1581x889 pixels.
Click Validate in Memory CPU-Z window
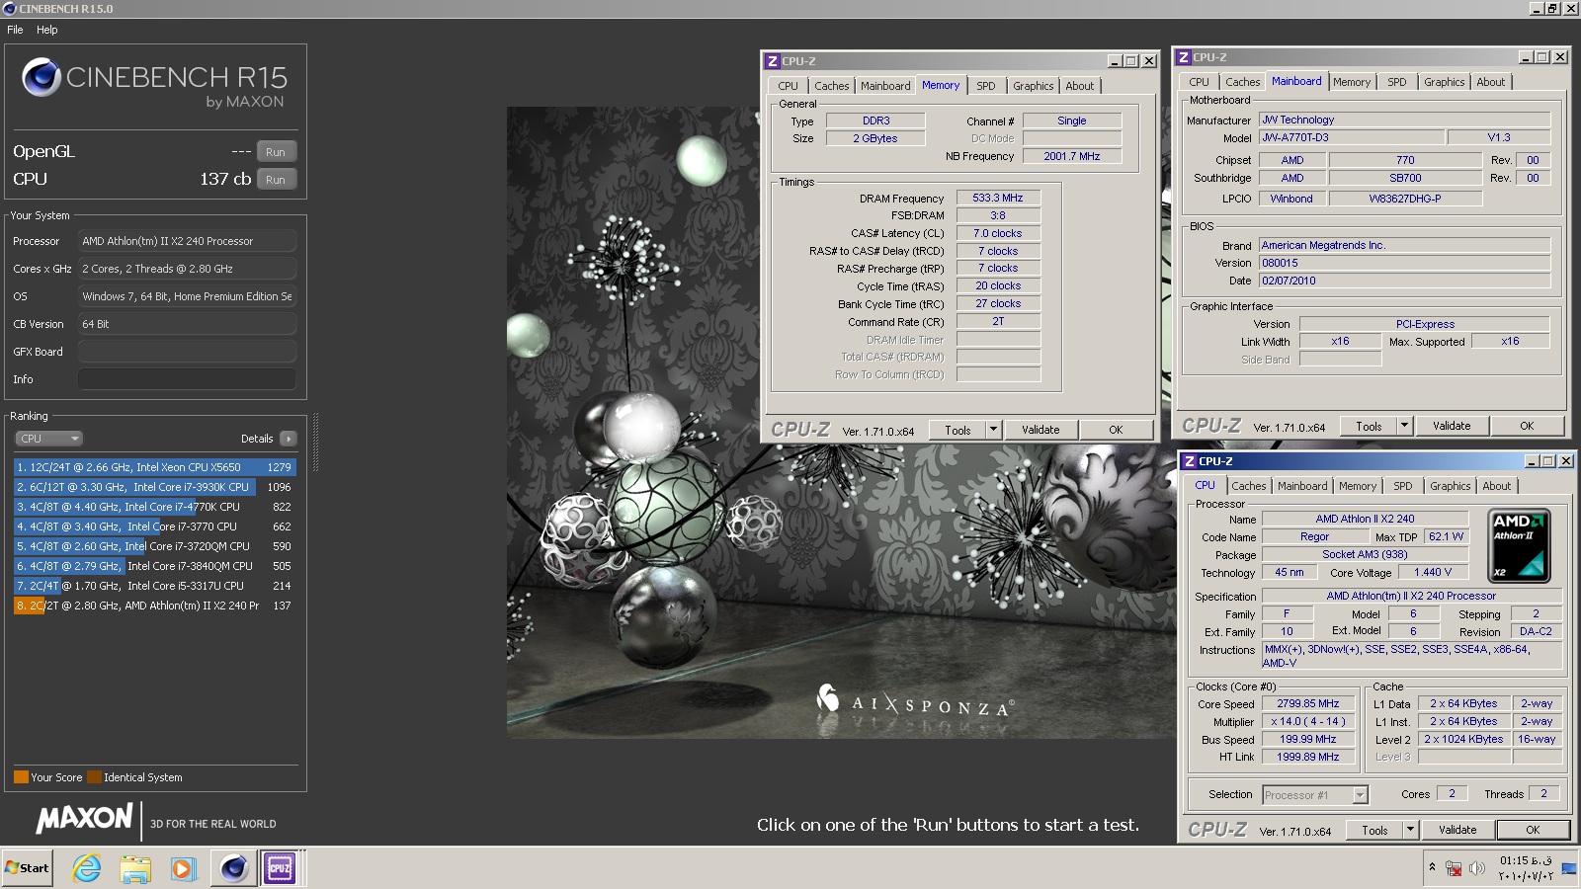click(1040, 430)
